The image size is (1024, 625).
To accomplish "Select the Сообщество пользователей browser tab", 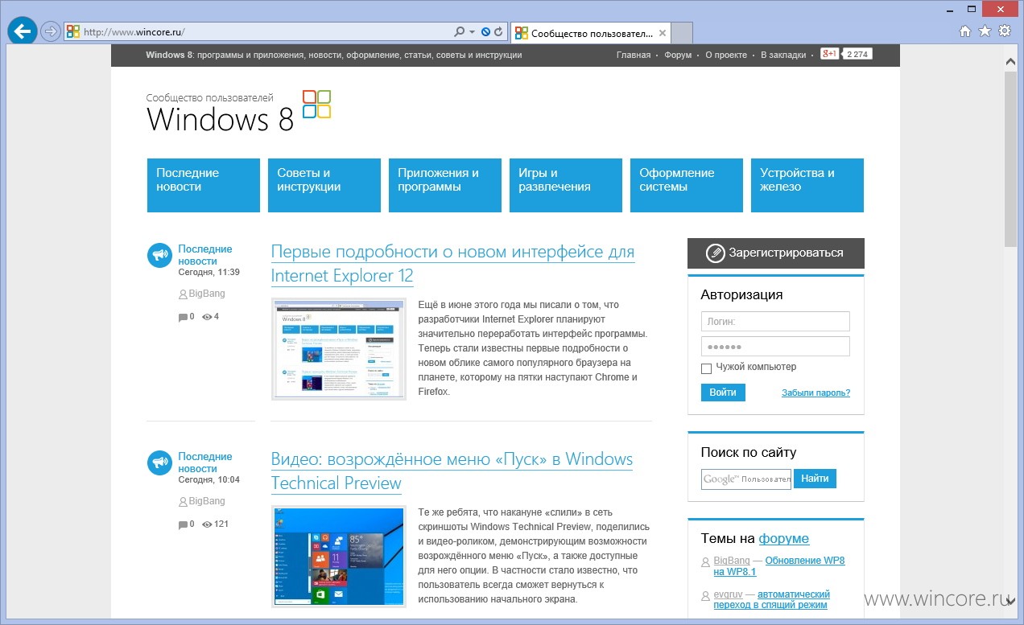I will 590,33.
